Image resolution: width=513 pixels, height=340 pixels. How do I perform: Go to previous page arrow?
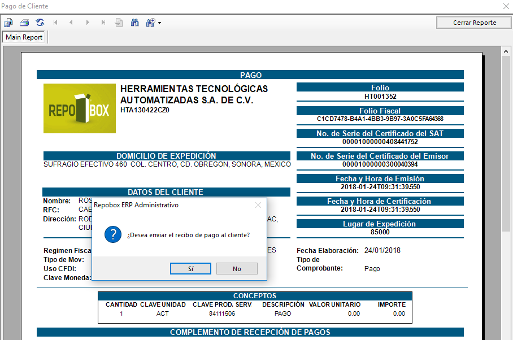click(71, 22)
